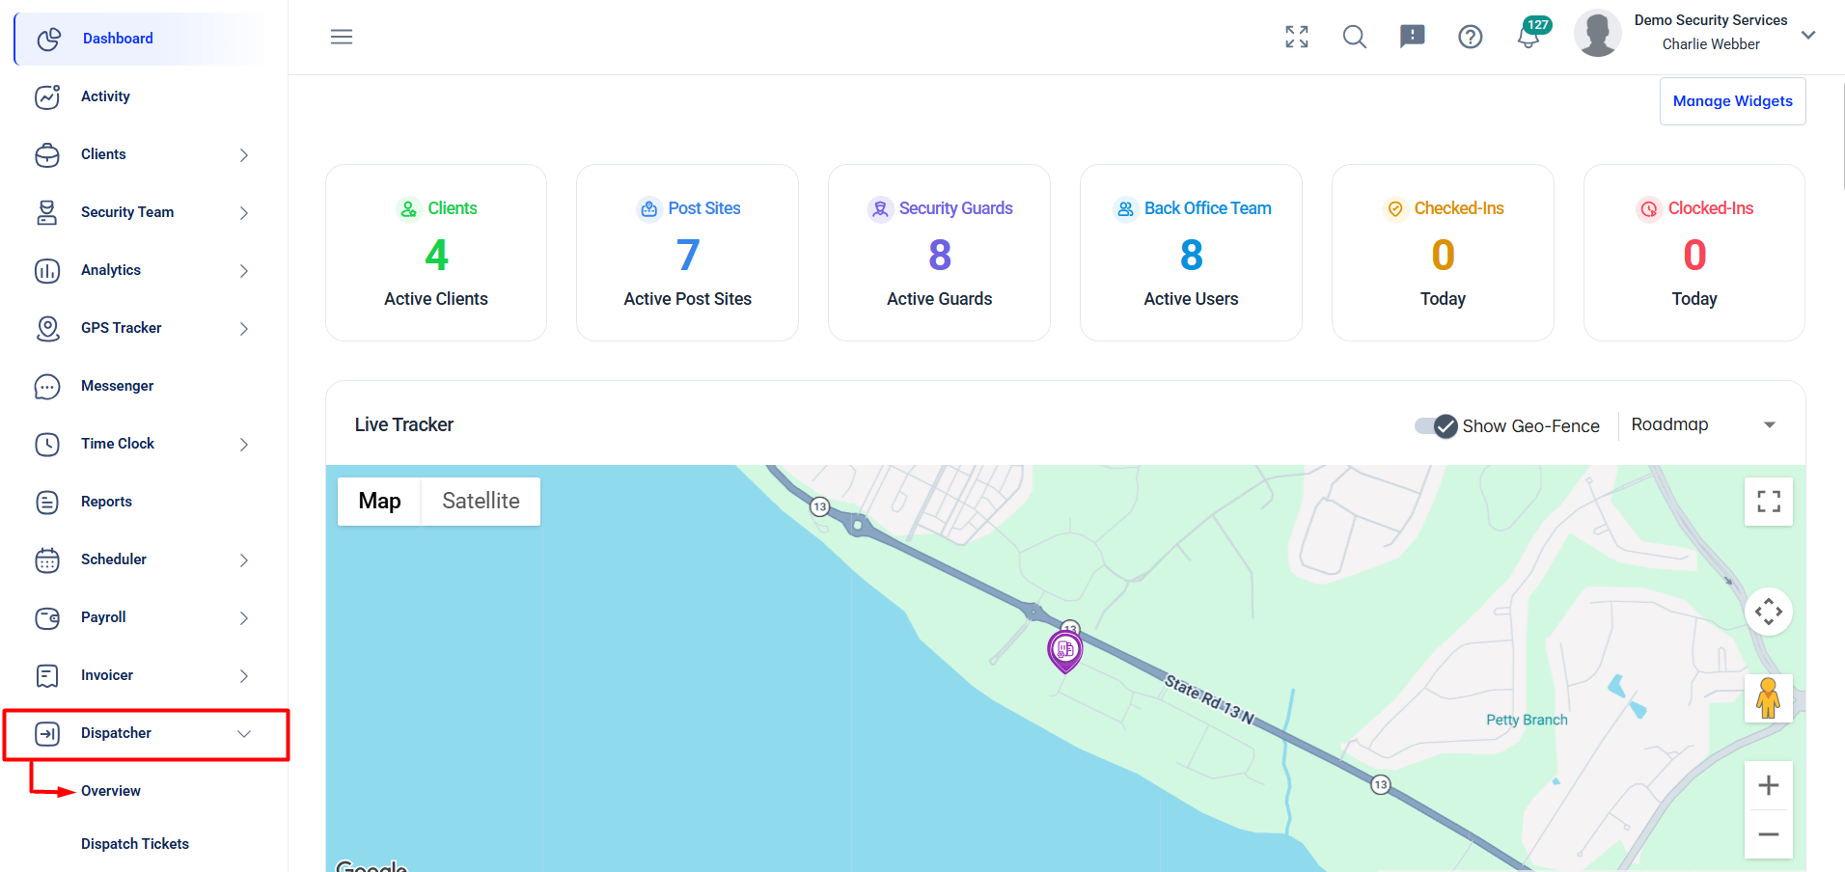Expand the Security Team menu chevron

(244, 212)
